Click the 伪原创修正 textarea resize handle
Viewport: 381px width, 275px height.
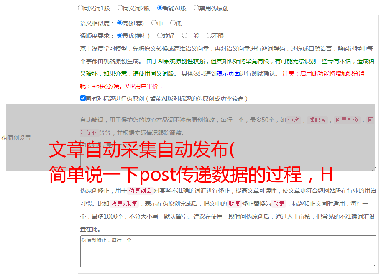374,265
